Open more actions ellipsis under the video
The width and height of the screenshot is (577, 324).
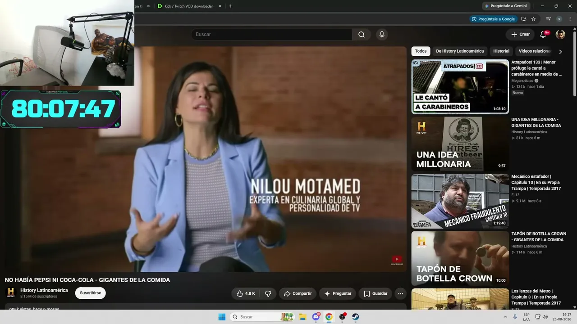click(x=400, y=293)
